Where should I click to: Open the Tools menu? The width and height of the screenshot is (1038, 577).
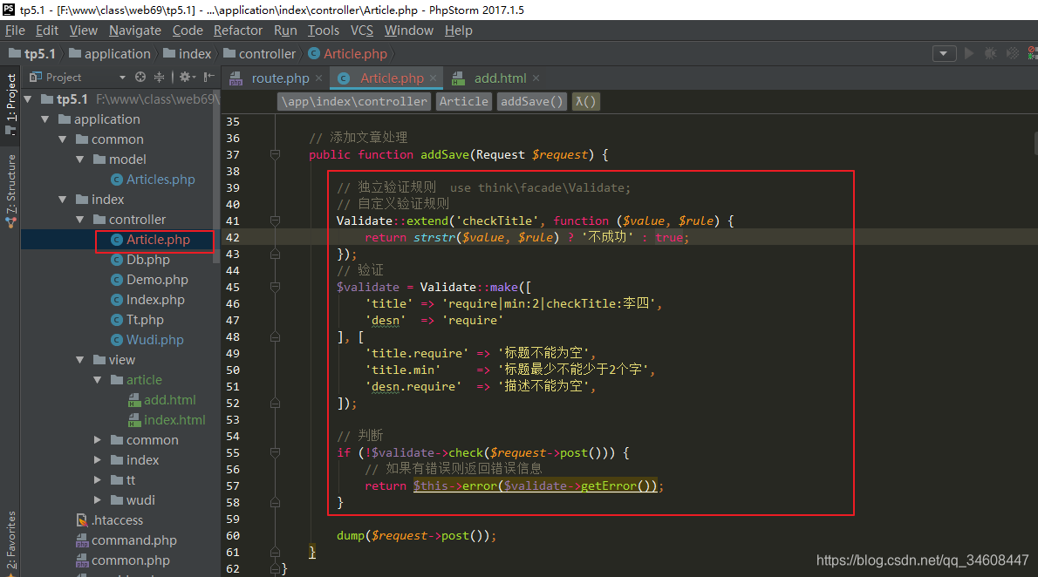pyautogui.click(x=323, y=31)
